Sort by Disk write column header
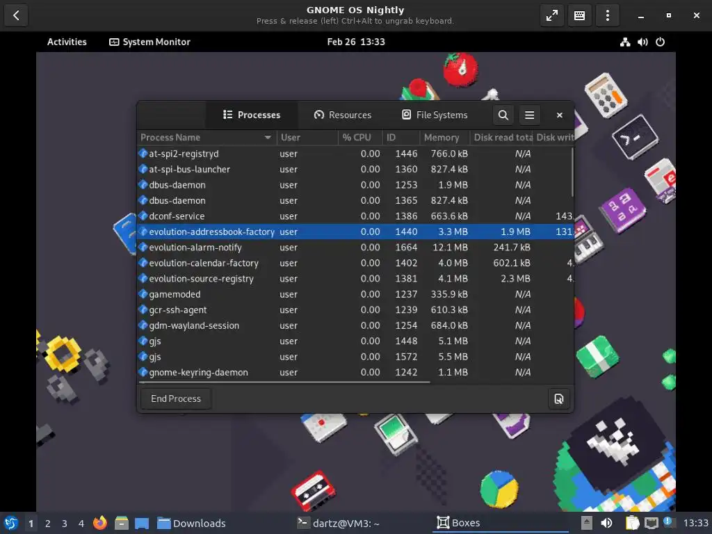The image size is (712, 534). [x=554, y=138]
